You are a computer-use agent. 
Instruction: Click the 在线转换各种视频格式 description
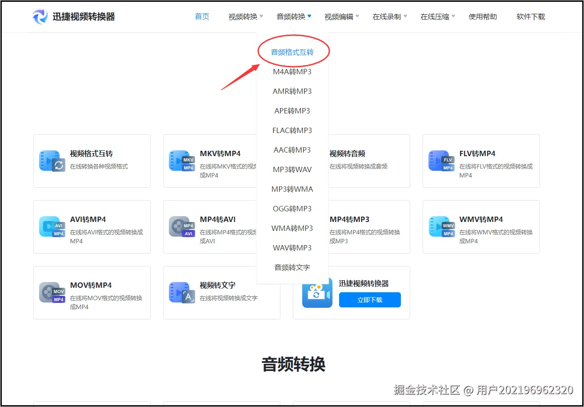tap(99, 166)
